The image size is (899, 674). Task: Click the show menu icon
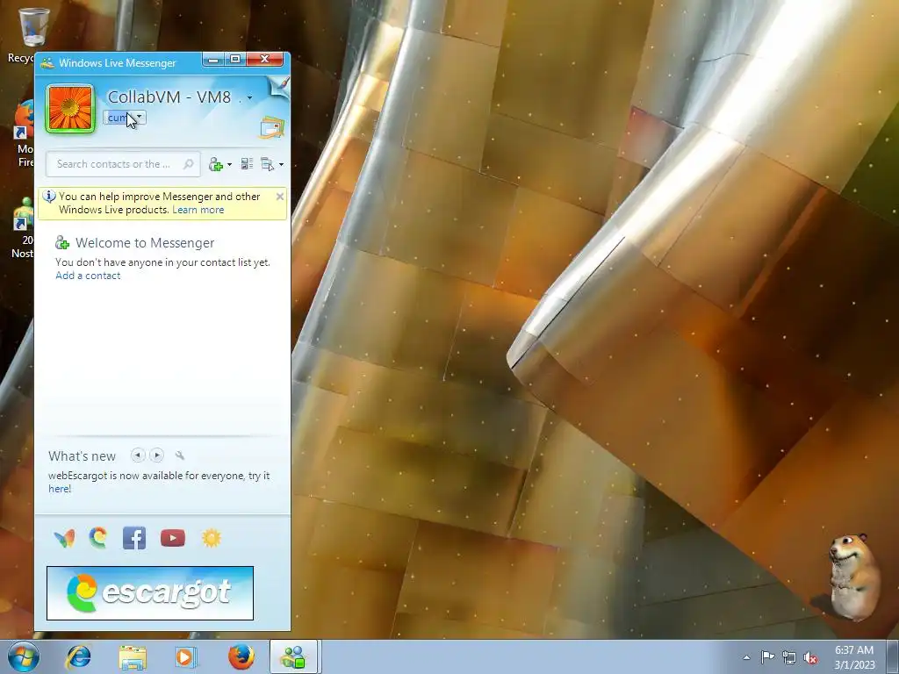tap(267, 164)
